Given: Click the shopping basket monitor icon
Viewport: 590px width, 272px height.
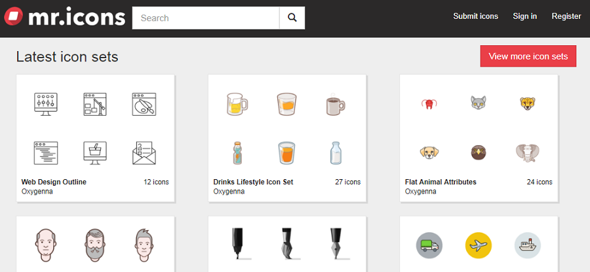Looking at the screenshot, I should 94,153.
